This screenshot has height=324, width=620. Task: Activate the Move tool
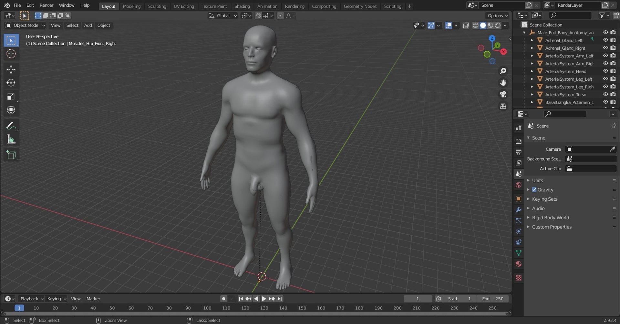pyautogui.click(x=11, y=69)
